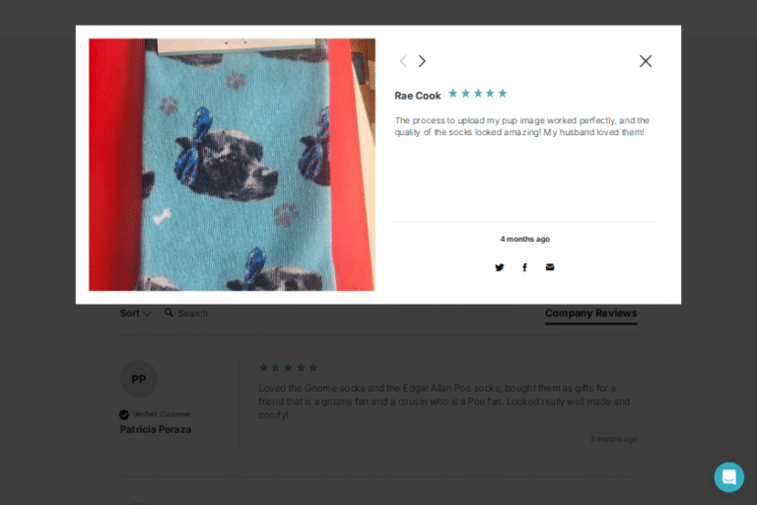The image size is (757, 505).
Task: Open the Sort dropdown
Action: [136, 313]
